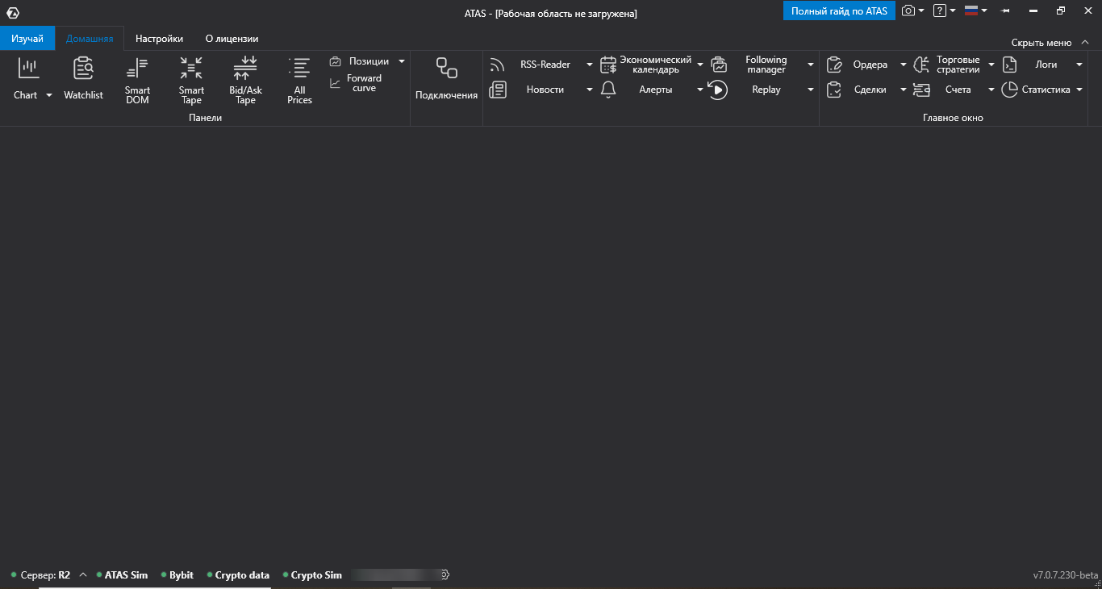
Task: Open the Forward curve panel
Action: click(x=356, y=83)
